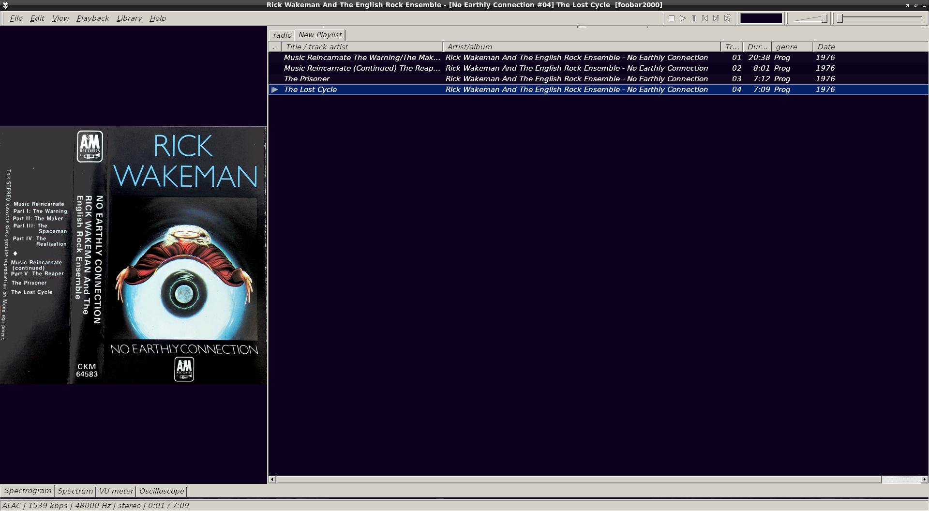Open the Edit menu
This screenshot has height=511, width=929.
[x=37, y=18]
